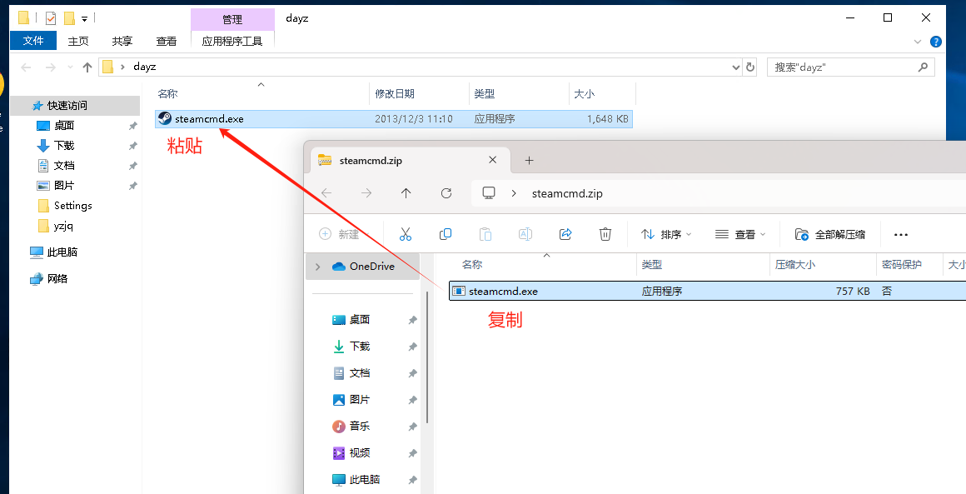
Task: Click the Delete trash icon in steamcmd.zip toolbar
Action: tap(605, 234)
